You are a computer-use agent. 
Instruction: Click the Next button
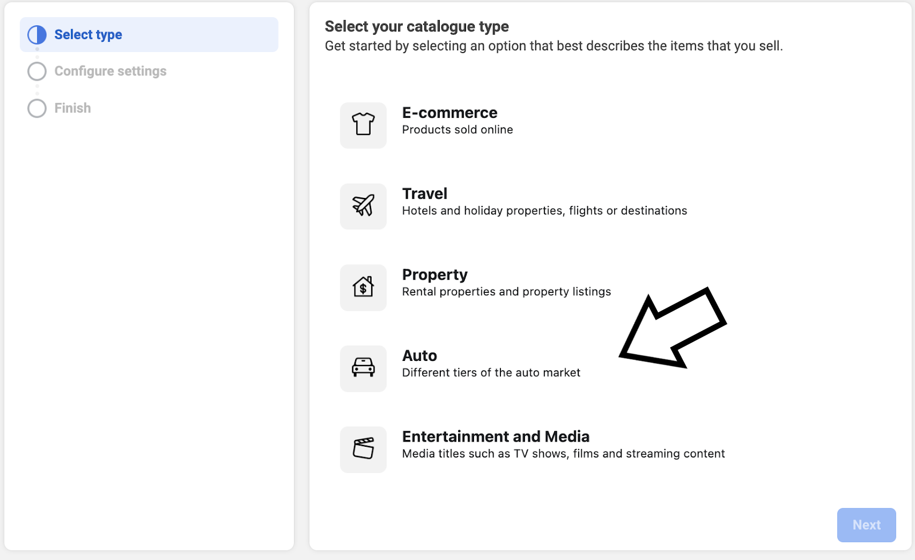click(866, 525)
